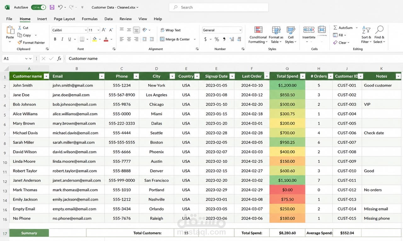Switch to the Data tab
The image size is (403, 241).
108,19
